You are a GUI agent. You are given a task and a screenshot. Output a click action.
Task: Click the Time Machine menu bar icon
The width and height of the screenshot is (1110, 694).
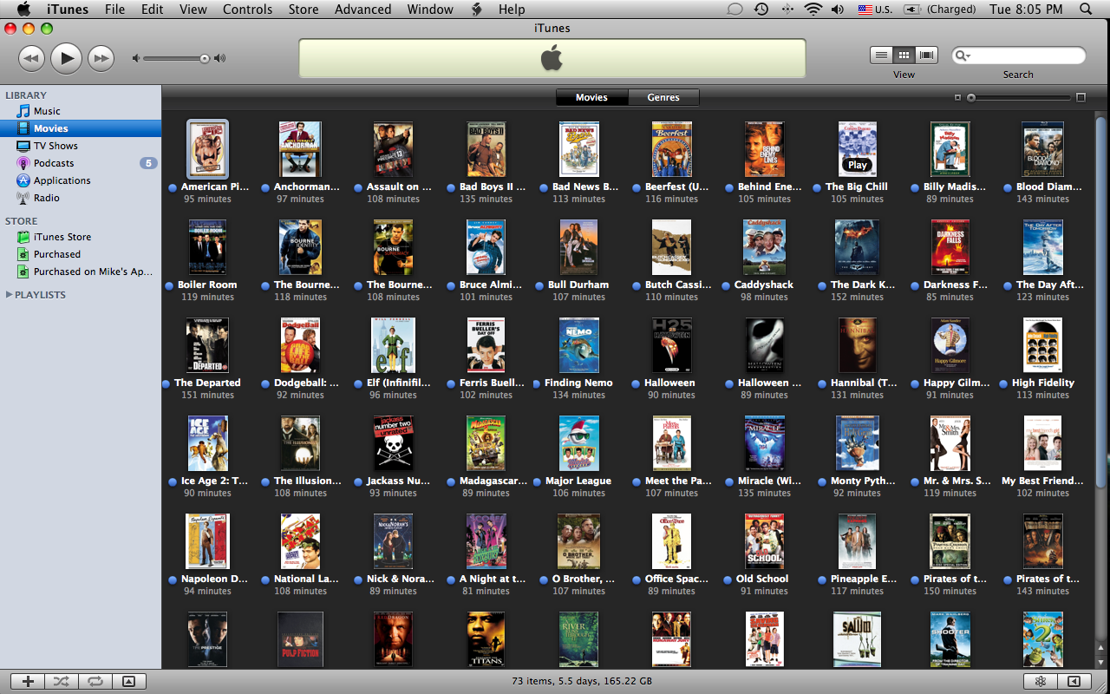[x=761, y=10]
